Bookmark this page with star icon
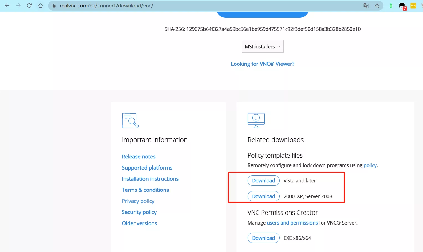423x252 pixels. (377, 6)
